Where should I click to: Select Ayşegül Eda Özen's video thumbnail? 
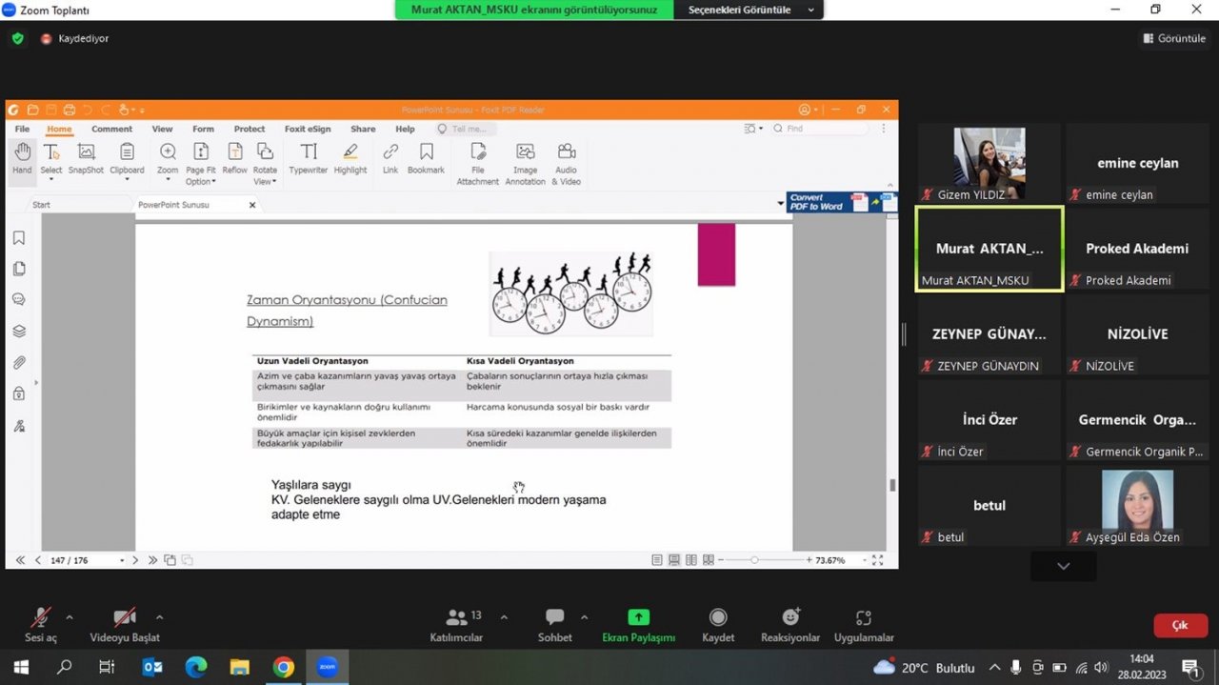tap(1137, 505)
